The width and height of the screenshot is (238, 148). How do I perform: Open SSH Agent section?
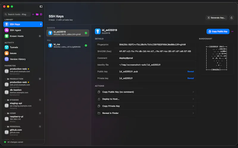click(x=23, y=30)
